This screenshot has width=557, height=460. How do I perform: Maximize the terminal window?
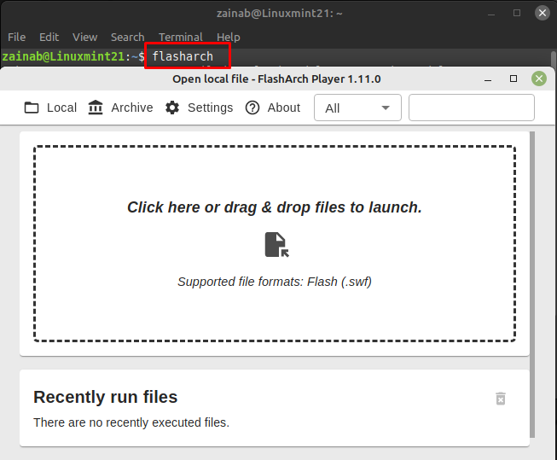[517, 13]
